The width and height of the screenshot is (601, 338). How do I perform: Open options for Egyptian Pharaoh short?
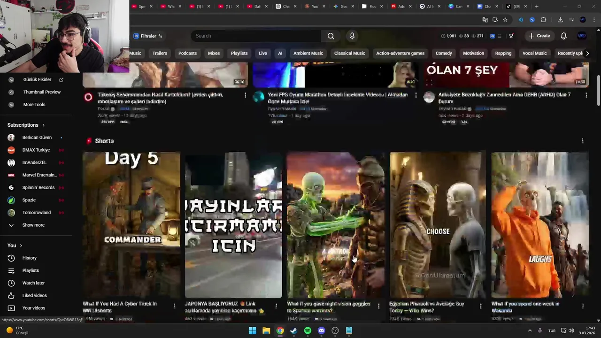[x=480, y=306]
